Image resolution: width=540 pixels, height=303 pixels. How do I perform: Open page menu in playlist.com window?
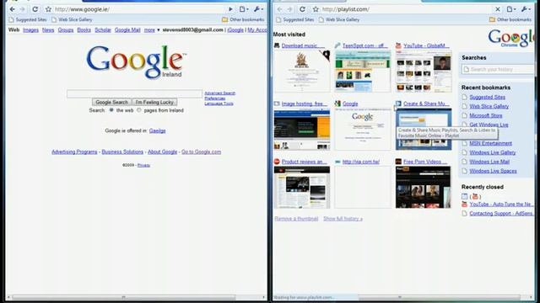tap(511, 9)
